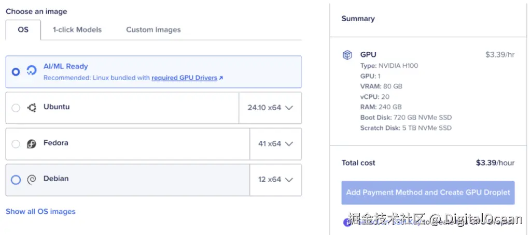Select the Debian radio button
This screenshot has width=531, height=235.
coord(16,180)
